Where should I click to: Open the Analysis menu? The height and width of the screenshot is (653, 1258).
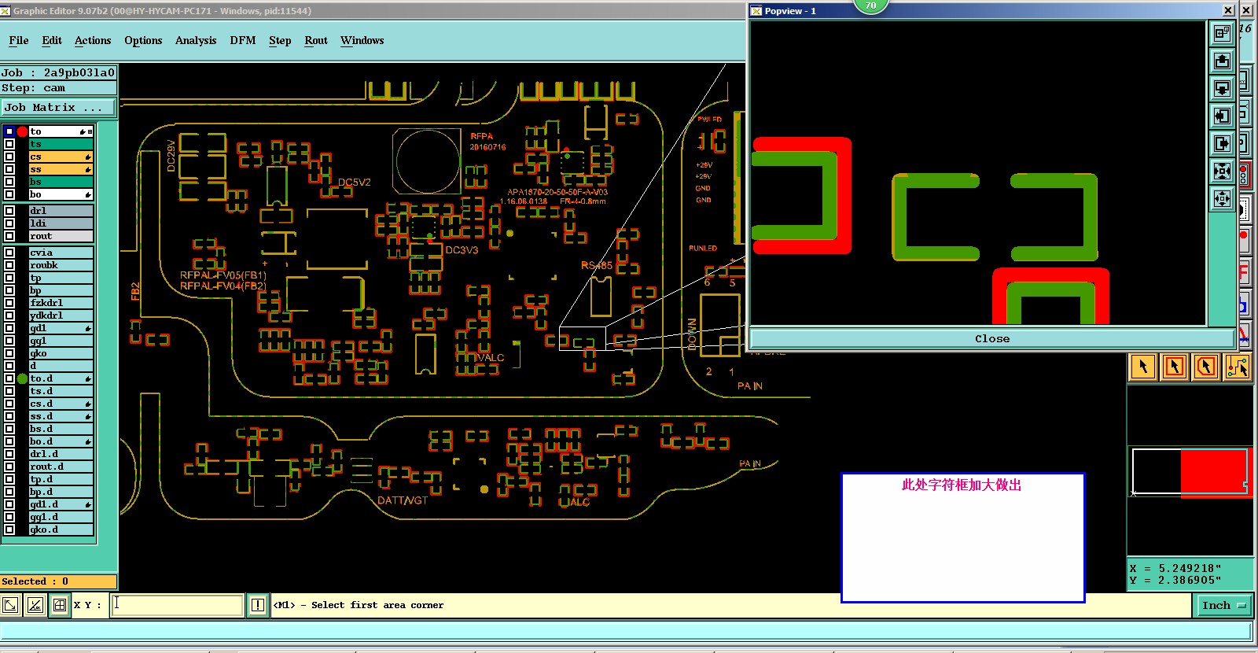pyautogui.click(x=196, y=40)
